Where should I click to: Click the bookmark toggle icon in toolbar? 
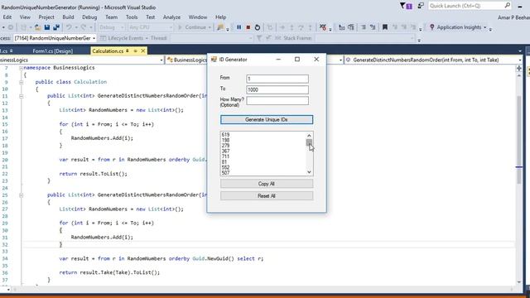[x=385, y=27]
